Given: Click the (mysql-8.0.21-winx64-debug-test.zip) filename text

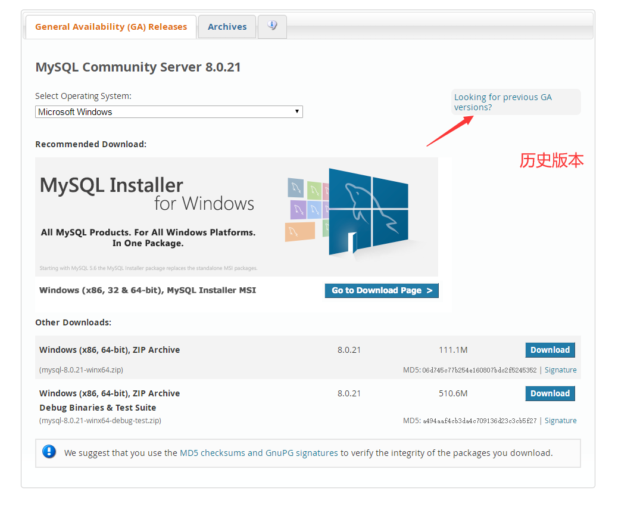Looking at the screenshot, I should point(101,421).
